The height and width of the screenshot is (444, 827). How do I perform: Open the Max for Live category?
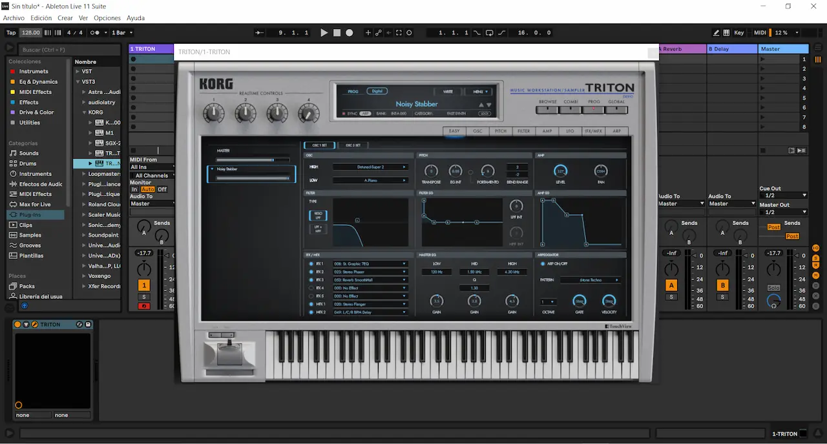(35, 205)
